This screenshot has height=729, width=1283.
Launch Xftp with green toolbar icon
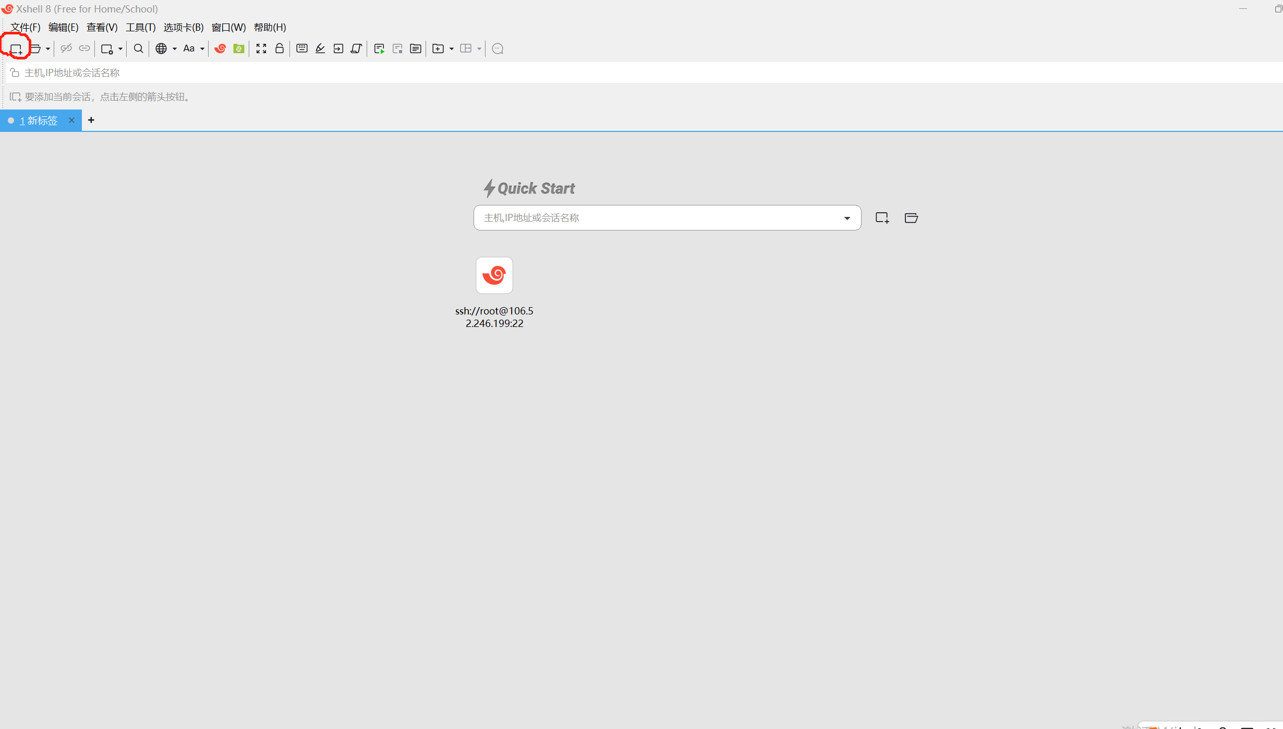click(x=238, y=48)
